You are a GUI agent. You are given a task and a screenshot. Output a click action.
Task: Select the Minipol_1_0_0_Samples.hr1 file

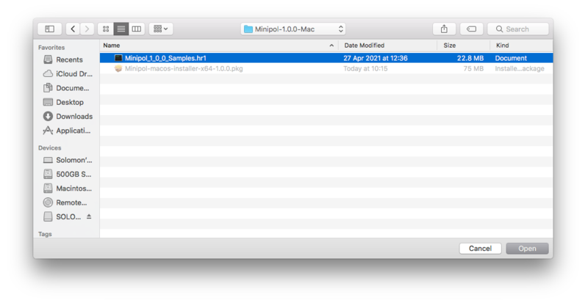pyautogui.click(x=326, y=58)
